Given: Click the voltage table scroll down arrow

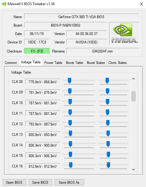Looking at the screenshot, I should point(133,169).
